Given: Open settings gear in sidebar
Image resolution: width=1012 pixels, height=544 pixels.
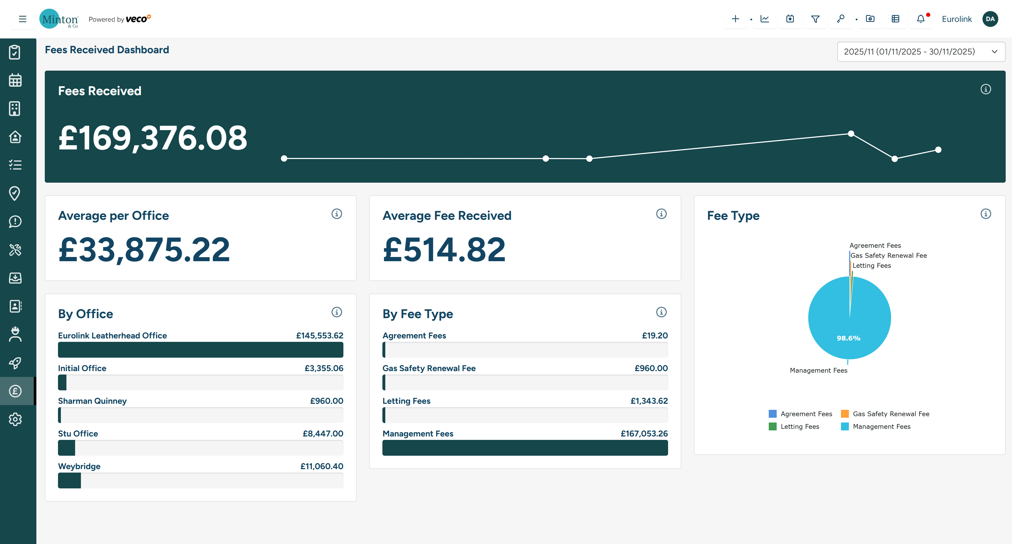Looking at the screenshot, I should click(15, 419).
